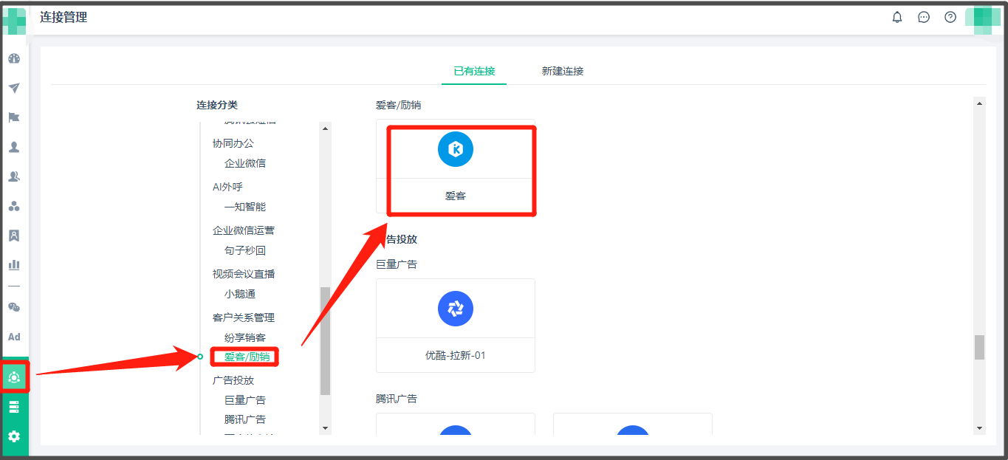Viewport: 1008px width, 460px height.
Task: Open the single user contact icon
Action: pyautogui.click(x=14, y=147)
